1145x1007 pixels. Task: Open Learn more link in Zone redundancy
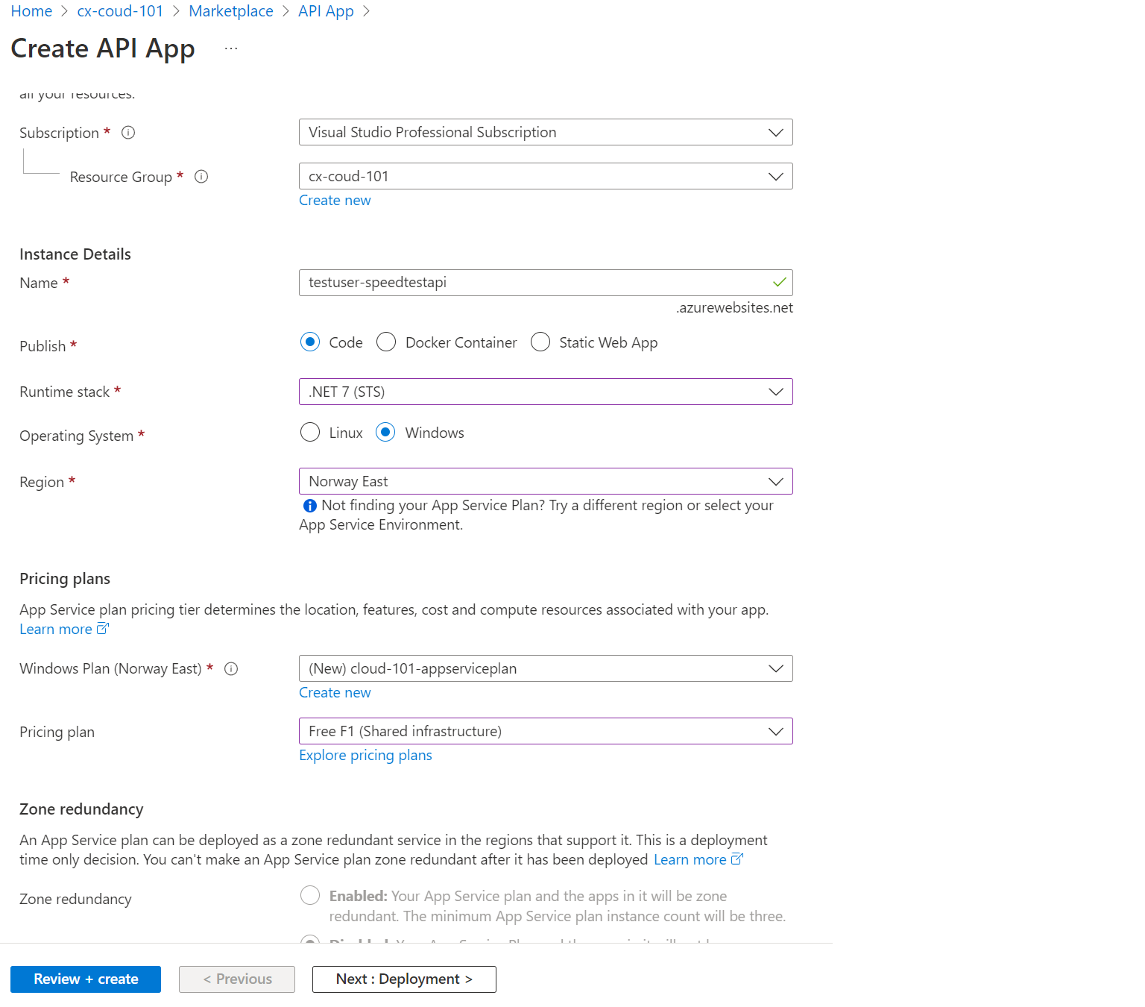[690, 859]
